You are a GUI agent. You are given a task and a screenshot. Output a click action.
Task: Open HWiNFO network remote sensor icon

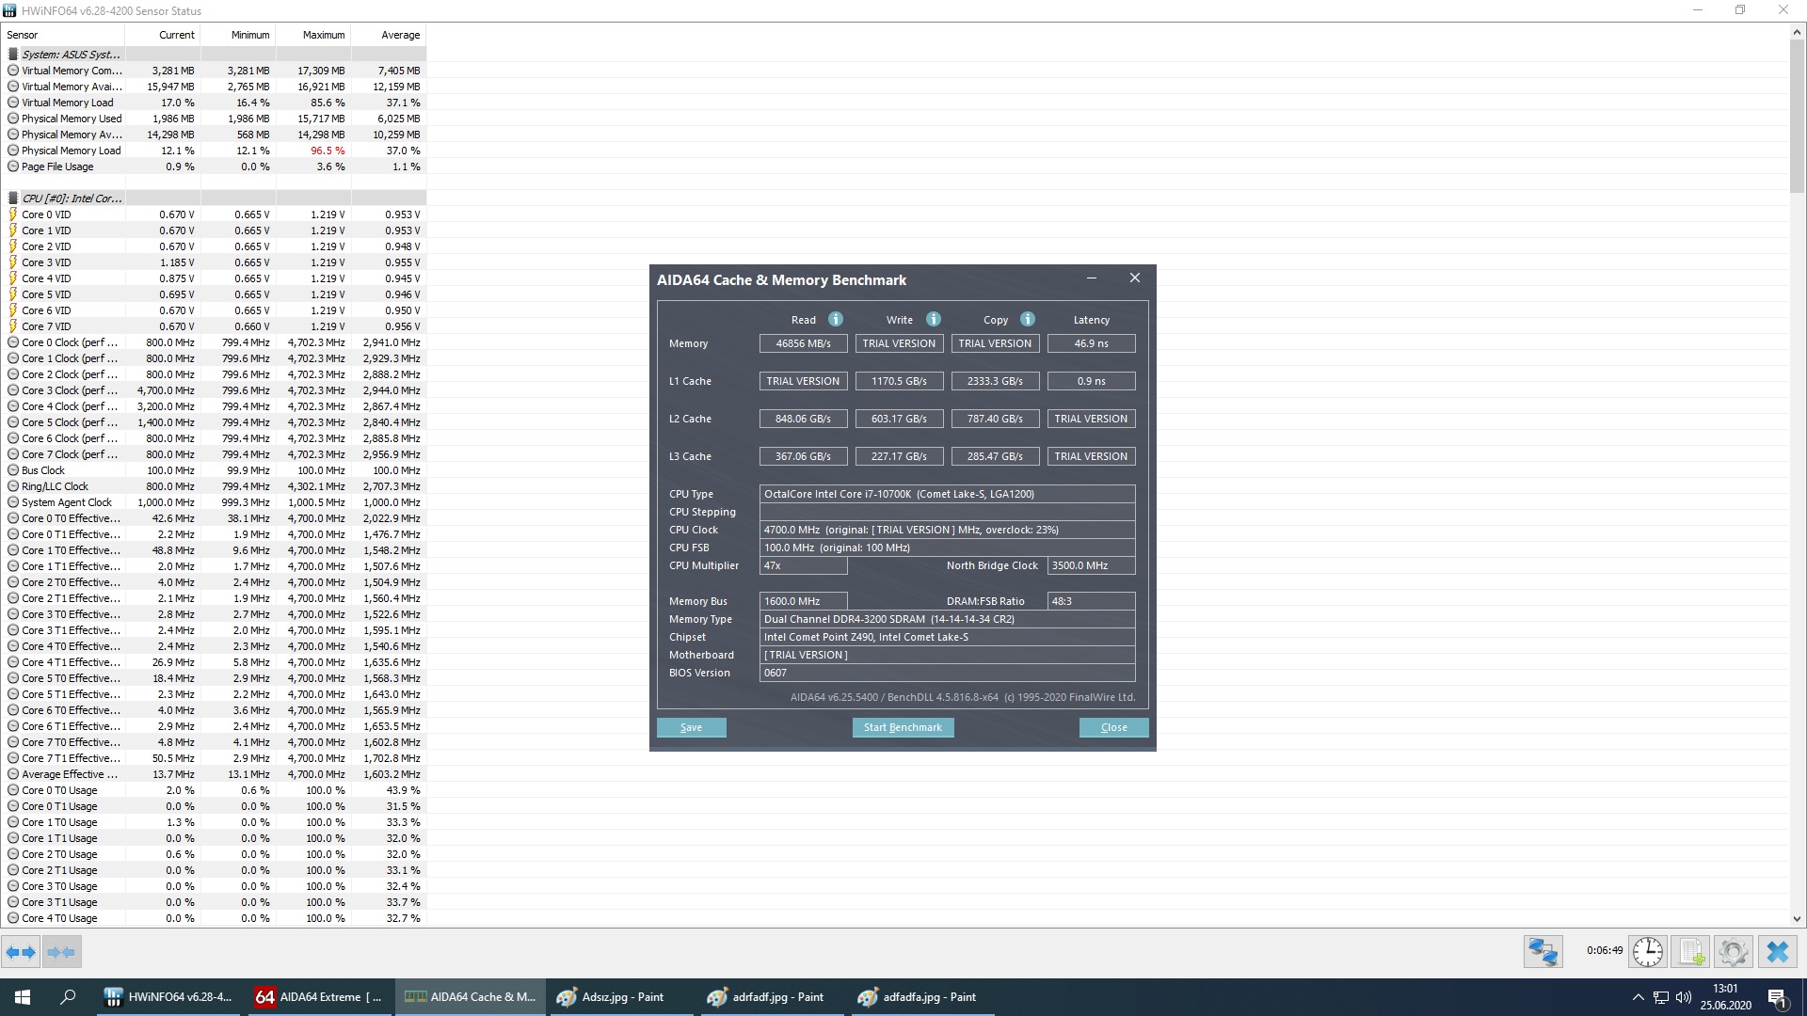click(1543, 952)
